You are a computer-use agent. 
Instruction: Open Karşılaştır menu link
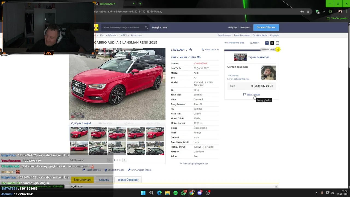pos(275,35)
